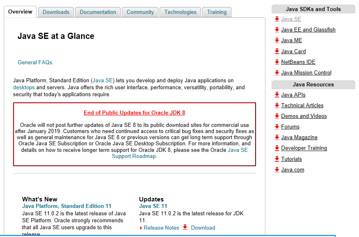Viewport: 359px width, 237px height.
Task: Click the Java Resources section header
Action: click(x=313, y=84)
